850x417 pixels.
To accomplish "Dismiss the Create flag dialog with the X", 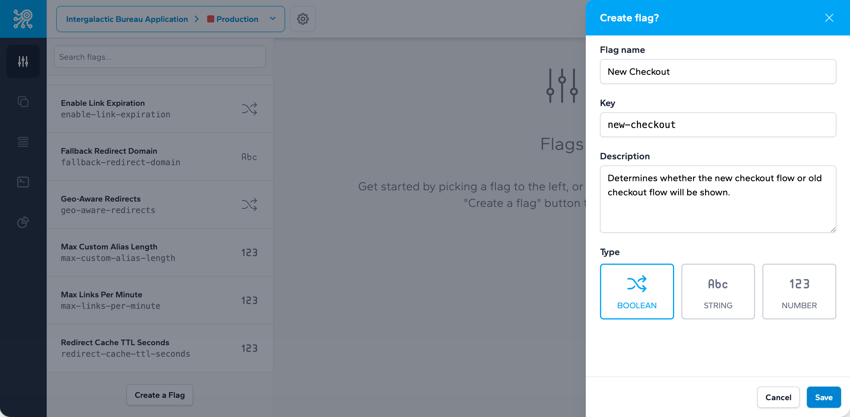I will [829, 18].
